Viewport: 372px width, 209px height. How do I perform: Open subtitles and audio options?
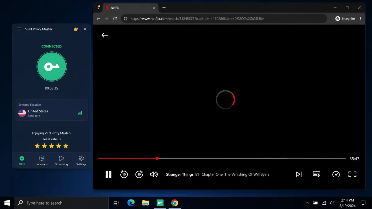coord(317,174)
